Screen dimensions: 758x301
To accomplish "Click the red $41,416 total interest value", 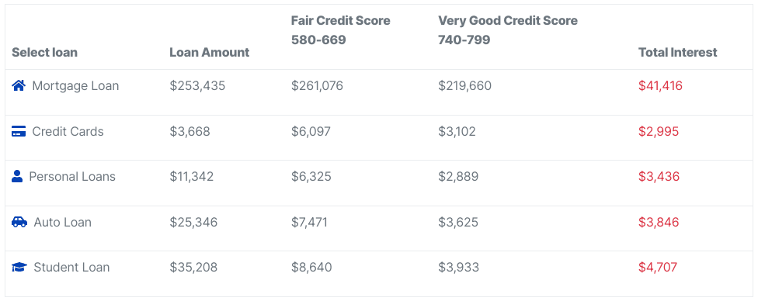I will (x=660, y=86).
